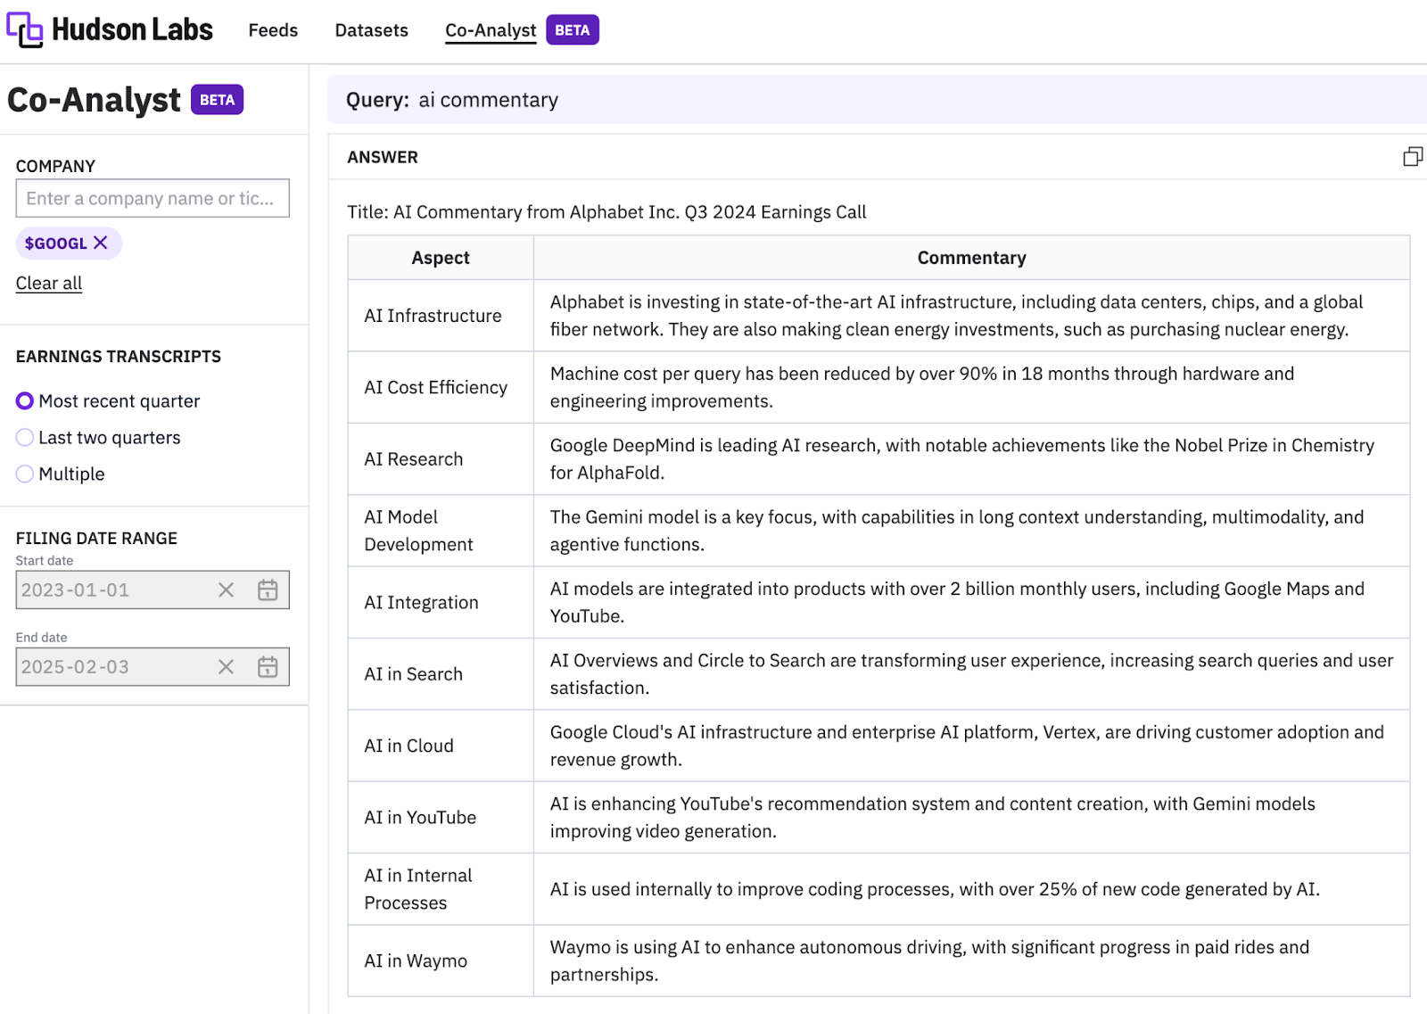Open the Datasets menu
This screenshot has height=1014, width=1427.
pyautogui.click(x=371, y=30)
